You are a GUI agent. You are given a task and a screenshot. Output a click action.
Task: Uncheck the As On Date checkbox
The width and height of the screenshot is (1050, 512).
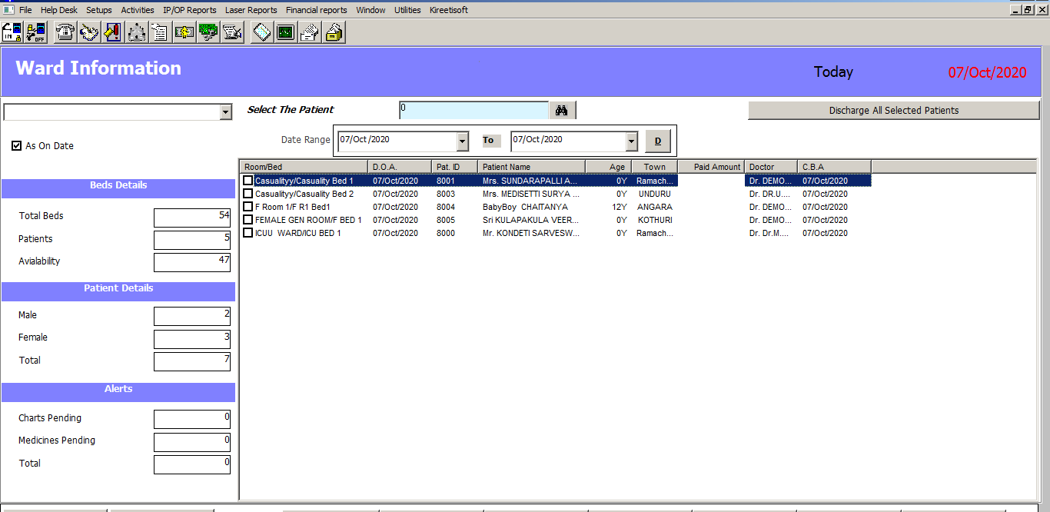point(17,146)
